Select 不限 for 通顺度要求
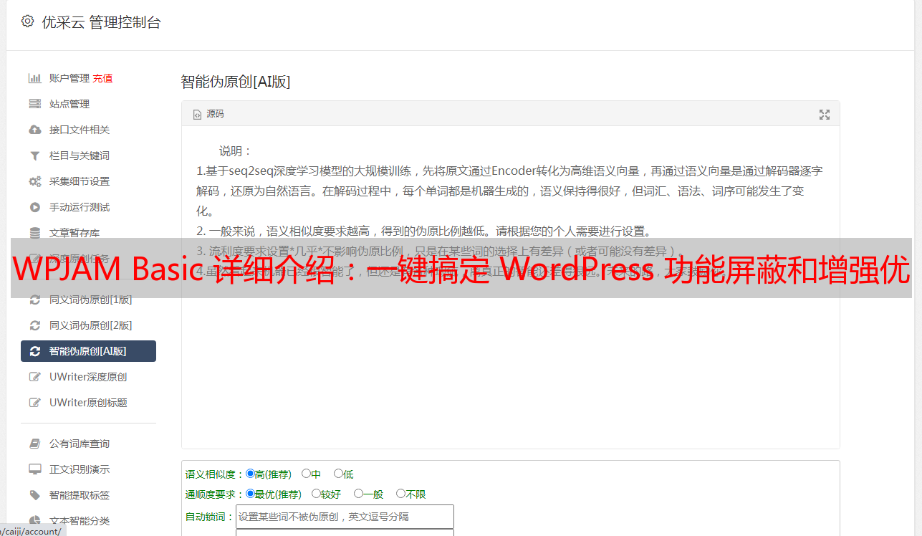This screenshot has width=922, height=536. pyautogui.click(x=400, y=494)
